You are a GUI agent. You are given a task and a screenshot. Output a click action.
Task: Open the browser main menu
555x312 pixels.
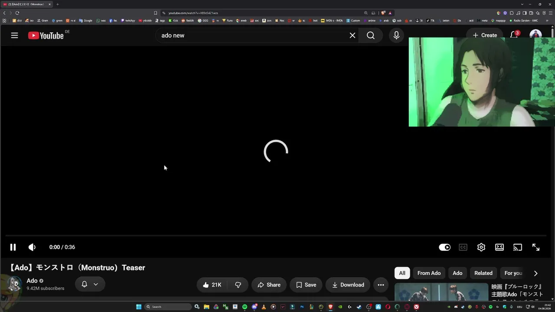click(x=551, y=13)
